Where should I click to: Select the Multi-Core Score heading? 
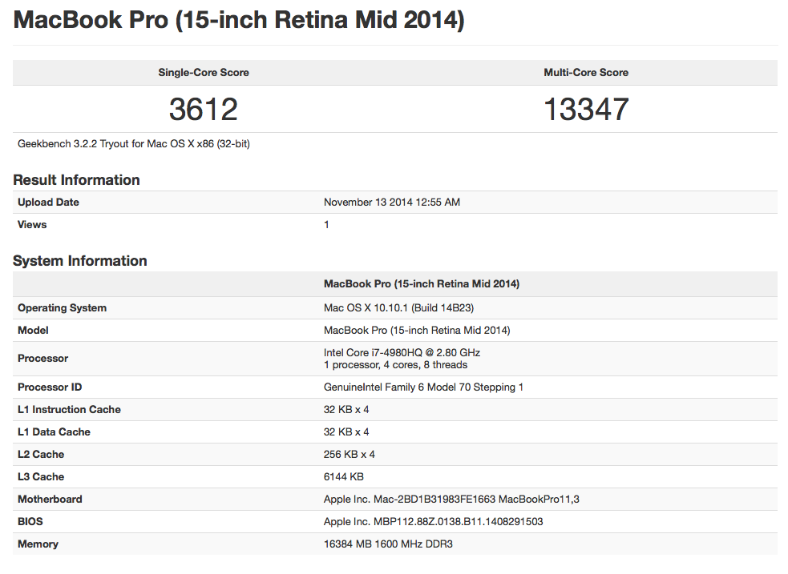586,72
